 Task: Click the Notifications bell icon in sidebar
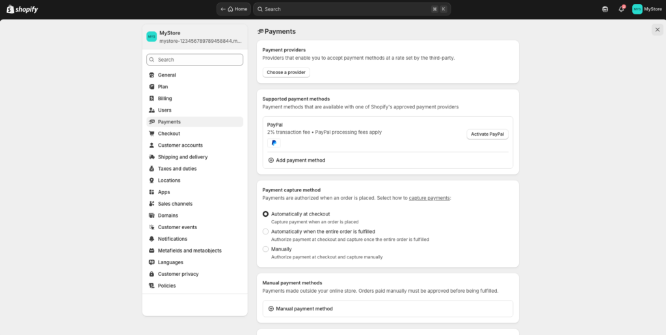pyautogui.click(x=152, y=239)
